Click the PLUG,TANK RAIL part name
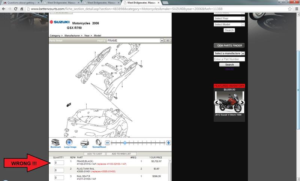 pyautogui.click(x=85, y=169)
